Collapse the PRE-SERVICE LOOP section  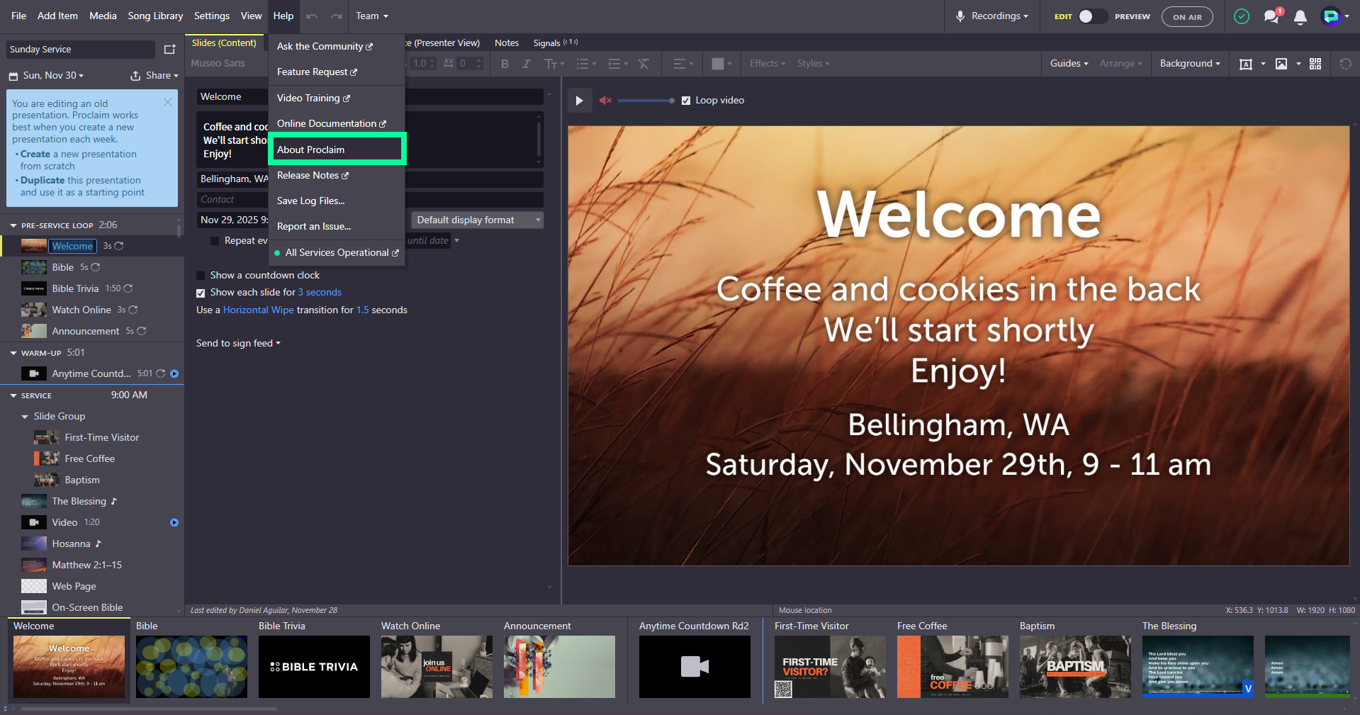[13, 225]
